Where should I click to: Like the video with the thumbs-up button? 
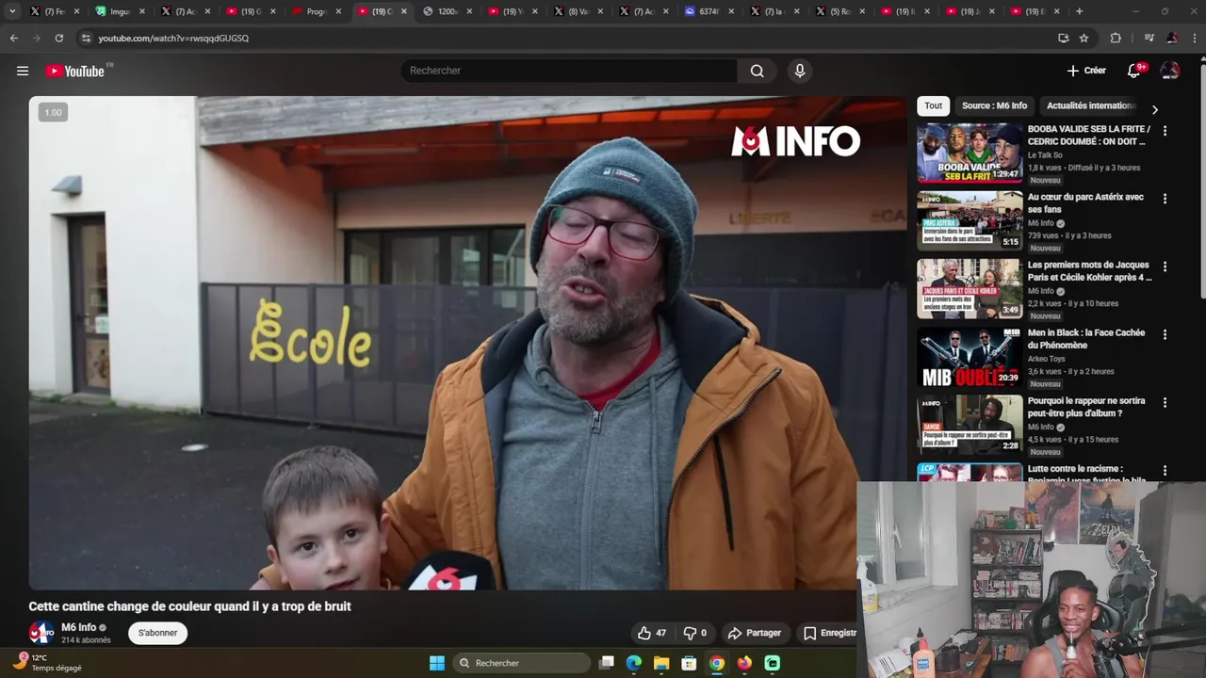pos(652,633)
